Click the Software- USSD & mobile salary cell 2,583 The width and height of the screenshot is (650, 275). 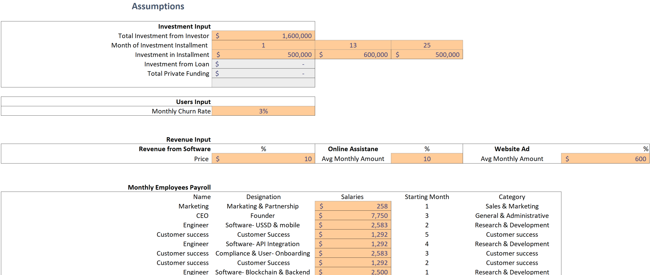coord(353,225)
